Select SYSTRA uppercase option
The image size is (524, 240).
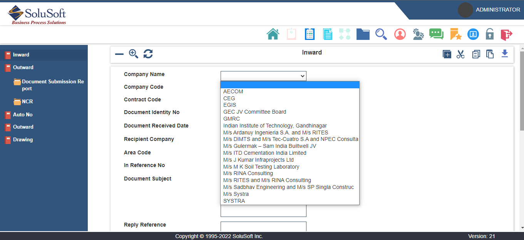290,201
